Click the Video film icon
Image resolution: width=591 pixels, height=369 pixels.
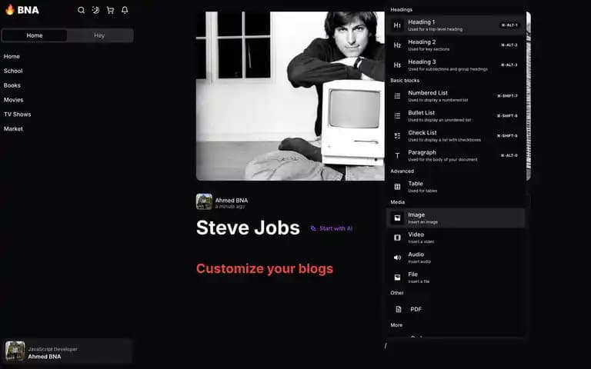point(397,238)
